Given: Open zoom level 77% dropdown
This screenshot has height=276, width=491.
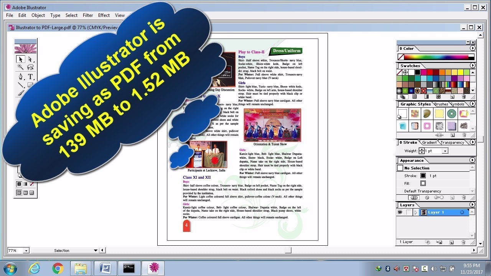Looking at the screenshot, I should [26, 250].
